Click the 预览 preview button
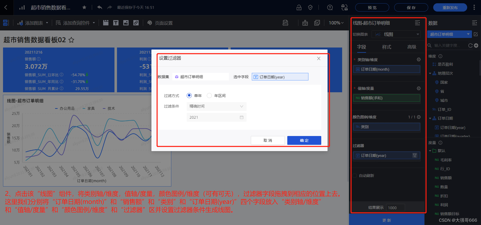The image size is (481, 225). pos(372,8)
